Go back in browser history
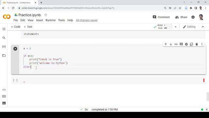209x118 pixels. point(3,8)
